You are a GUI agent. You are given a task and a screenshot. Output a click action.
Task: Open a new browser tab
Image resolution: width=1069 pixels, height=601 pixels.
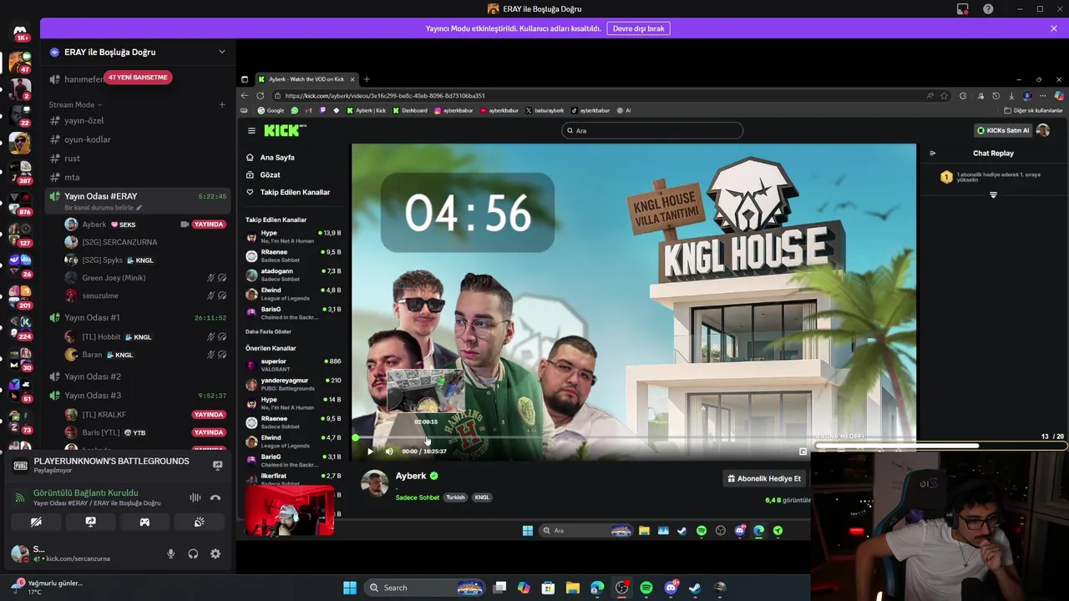coord(367,79)
